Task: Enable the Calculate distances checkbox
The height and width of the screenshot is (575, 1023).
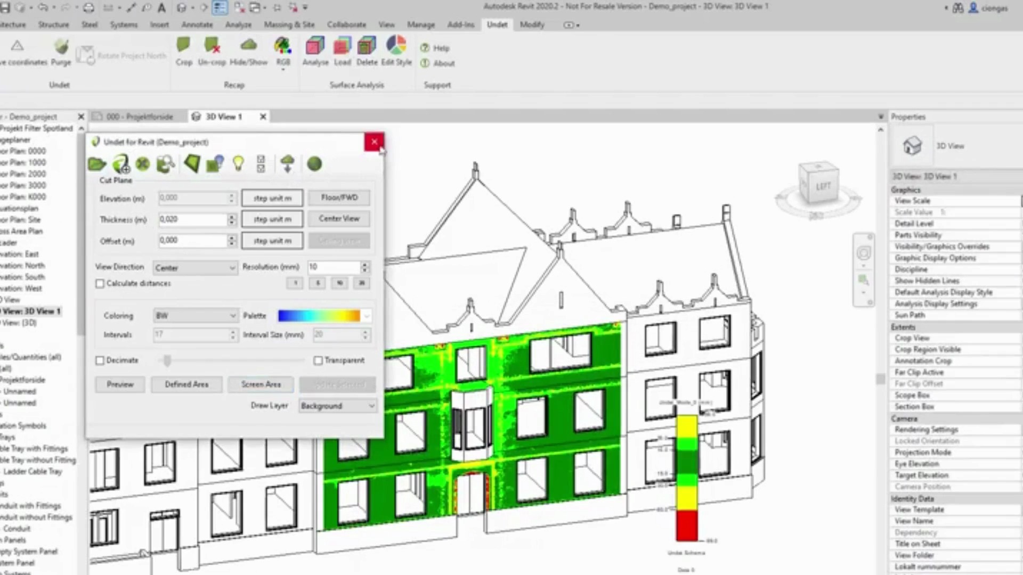Action: (100, 284)
